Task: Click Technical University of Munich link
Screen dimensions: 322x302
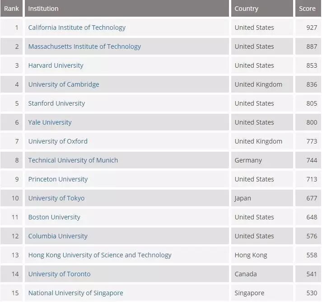Action: (73, 160)
